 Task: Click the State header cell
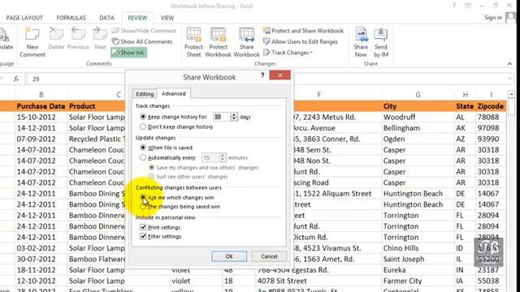(x=466, y=106)
